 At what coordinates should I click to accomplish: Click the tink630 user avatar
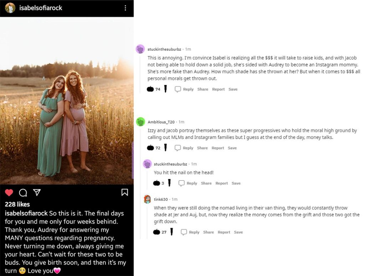[147, 199]
